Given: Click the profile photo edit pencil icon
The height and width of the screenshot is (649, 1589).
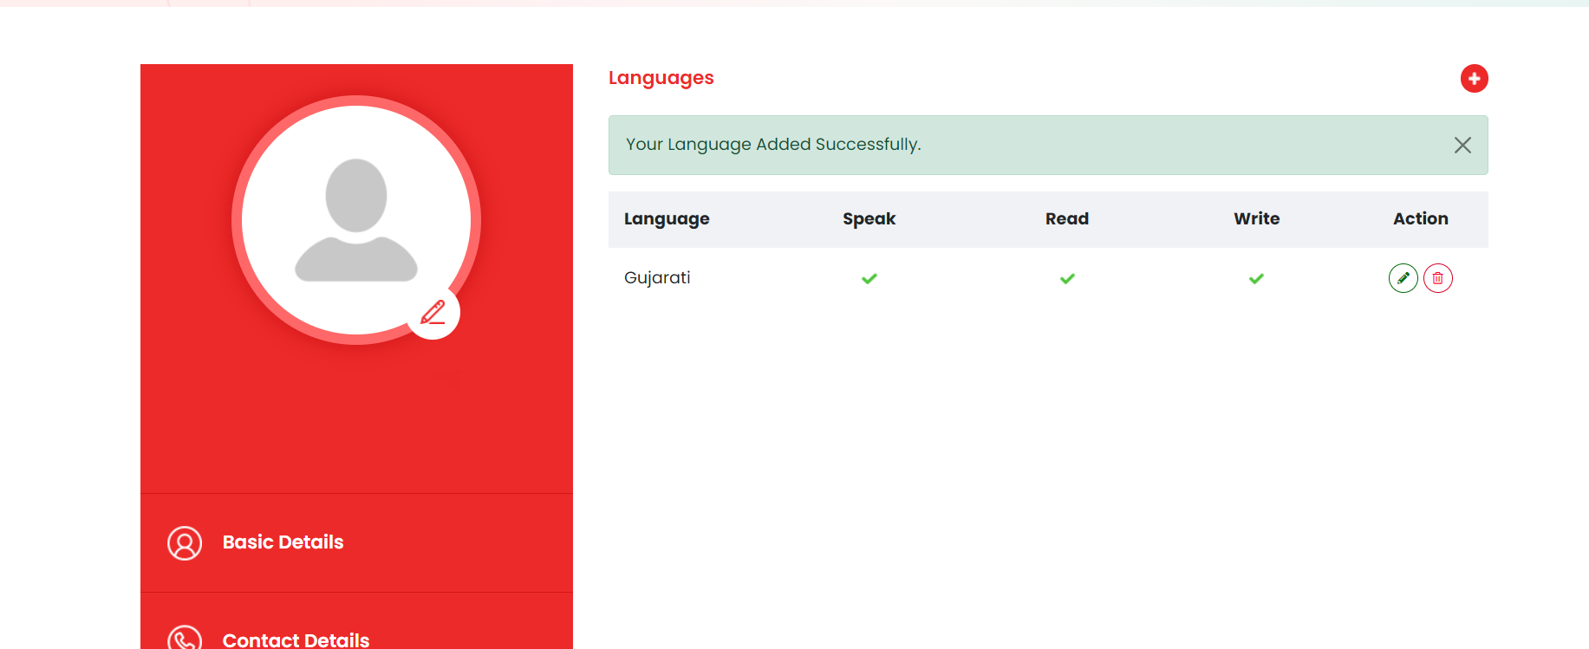Looking at the screenshot, I should (x=433, y=313).
